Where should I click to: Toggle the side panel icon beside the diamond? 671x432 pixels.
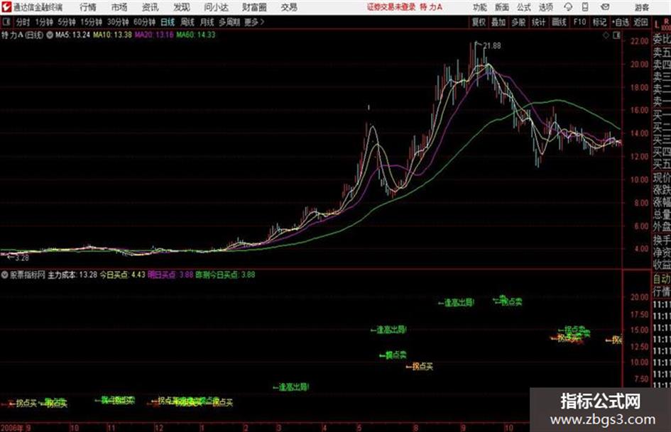coord(616,35)
